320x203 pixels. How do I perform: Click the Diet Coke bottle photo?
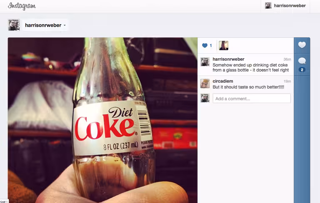tap(102, 120)
